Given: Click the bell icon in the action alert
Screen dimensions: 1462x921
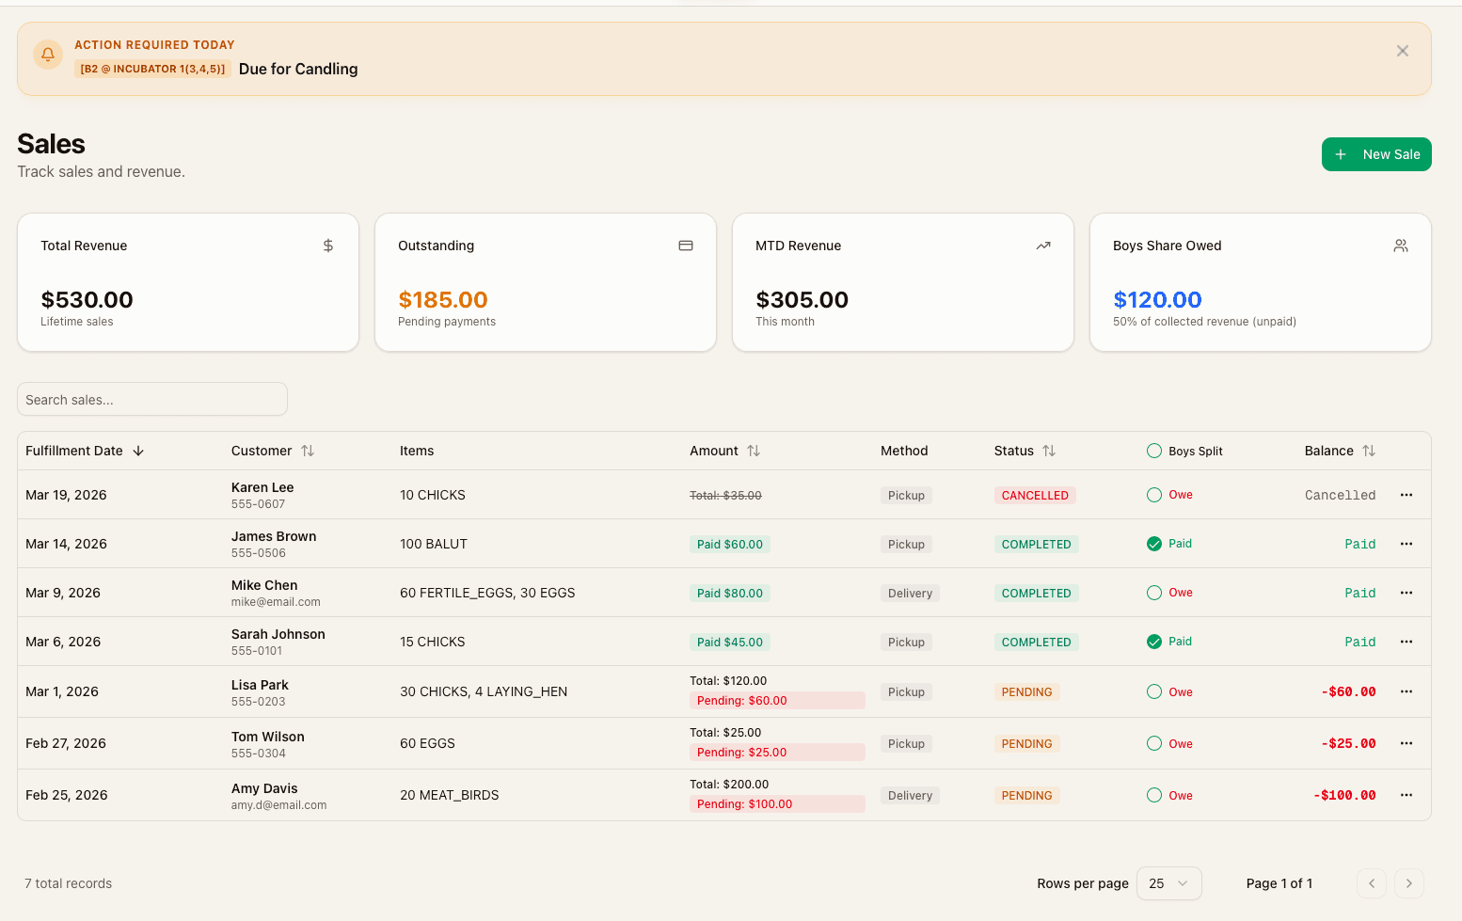Looking at the screenshot, I should (47, 54).
